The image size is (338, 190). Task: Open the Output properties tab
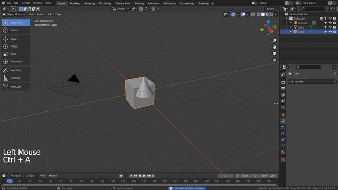(283, 89)
